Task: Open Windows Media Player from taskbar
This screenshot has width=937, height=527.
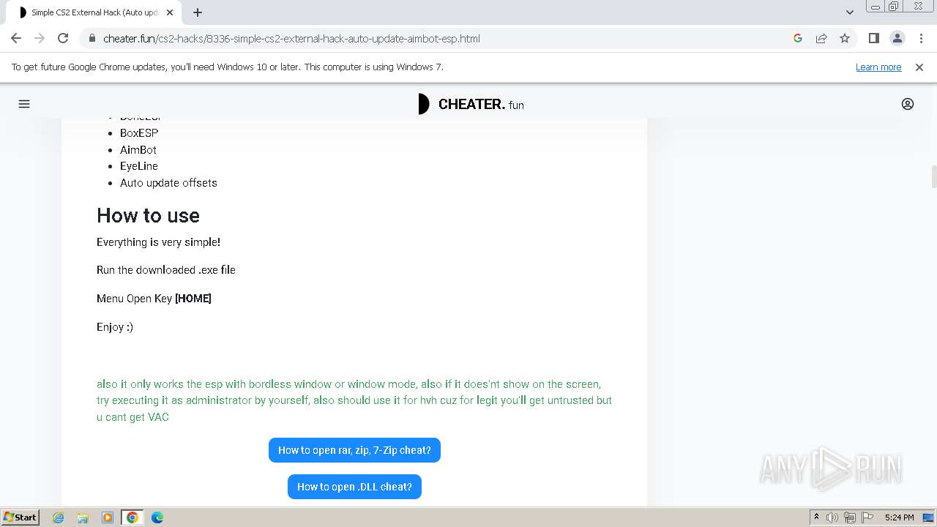Action: tap(108, 517)
